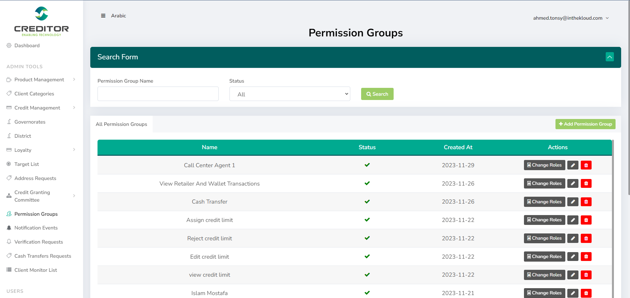Go to Dashboard in sidebar
The height and width of the screenshot is (298, 630).
(27, 46)
